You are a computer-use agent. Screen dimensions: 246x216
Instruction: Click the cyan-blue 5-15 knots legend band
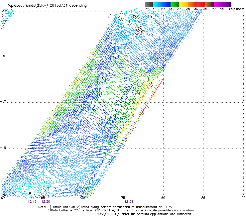[162, 4]
